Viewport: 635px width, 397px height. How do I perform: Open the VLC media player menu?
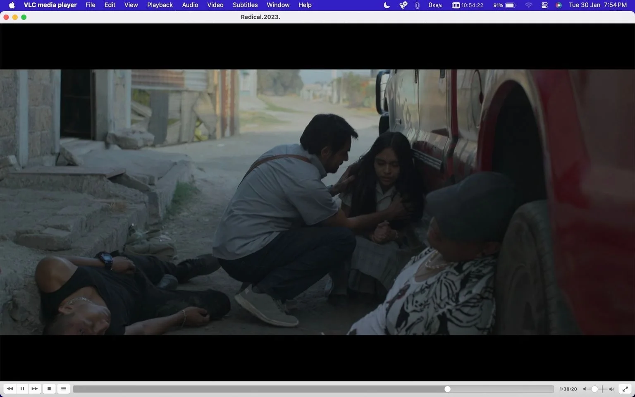[x=50, y=5]
